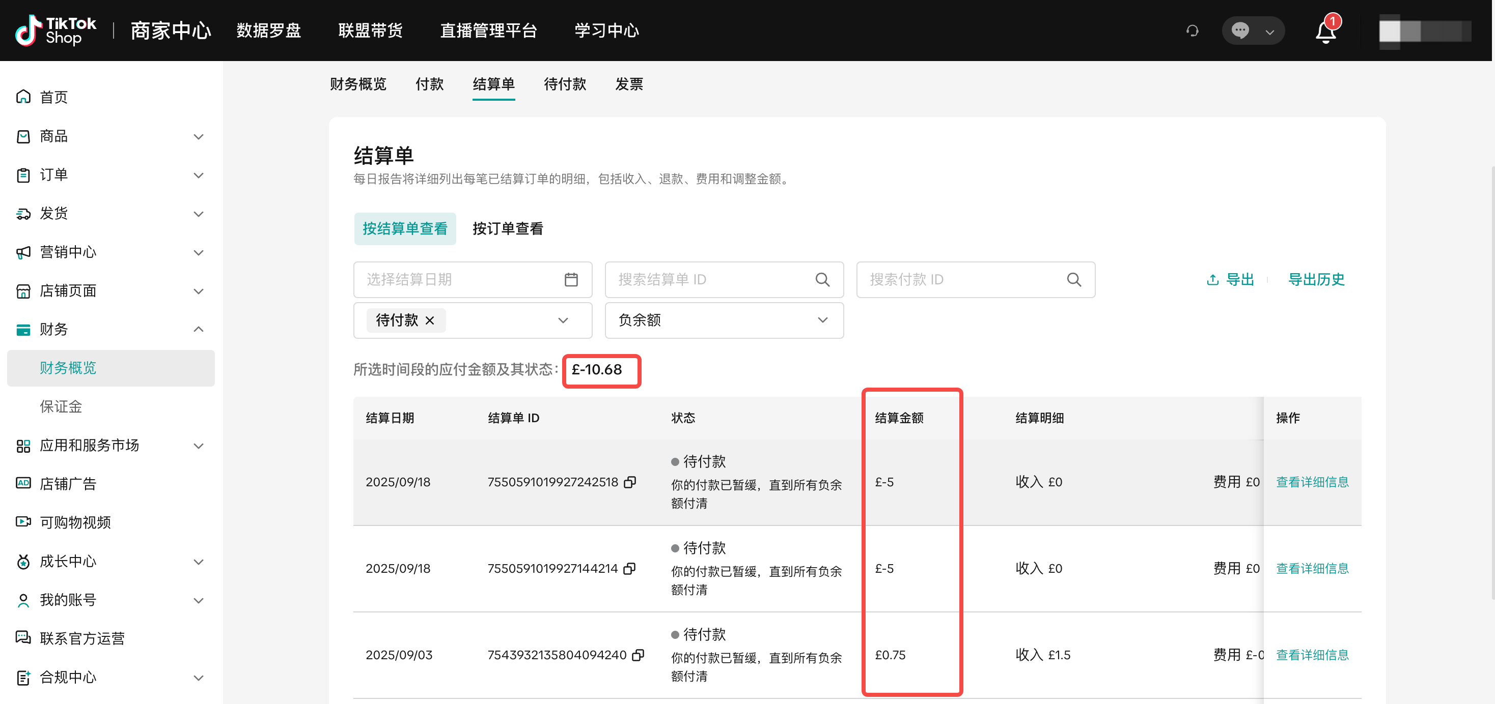Copy settlement ID 7550591019927242518

(x=630, y=482)
